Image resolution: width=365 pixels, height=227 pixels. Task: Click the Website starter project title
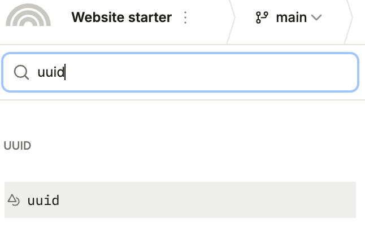click(121, 18)
